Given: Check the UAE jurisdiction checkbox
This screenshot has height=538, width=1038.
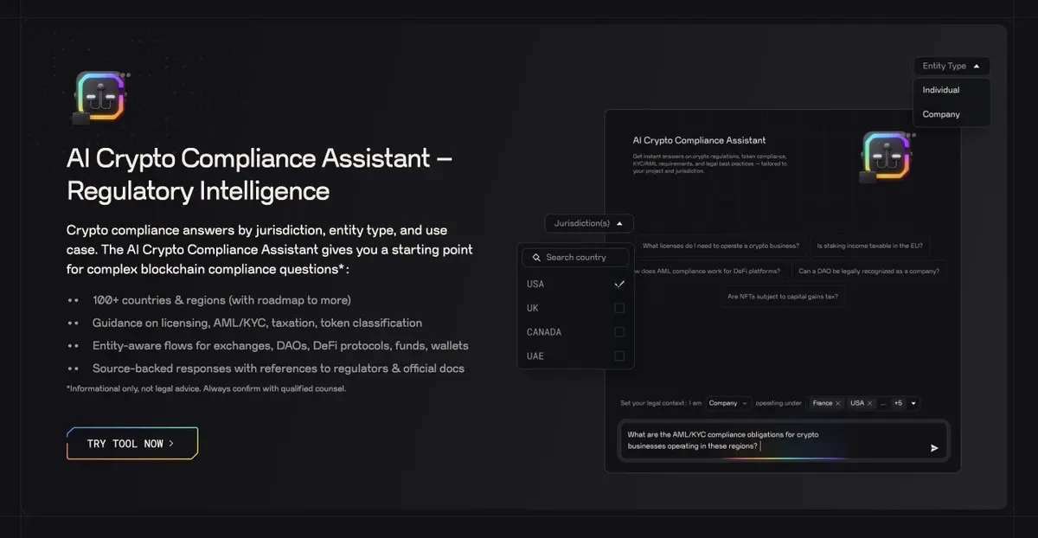Looking at the screenshot, I should click(619, 356).
